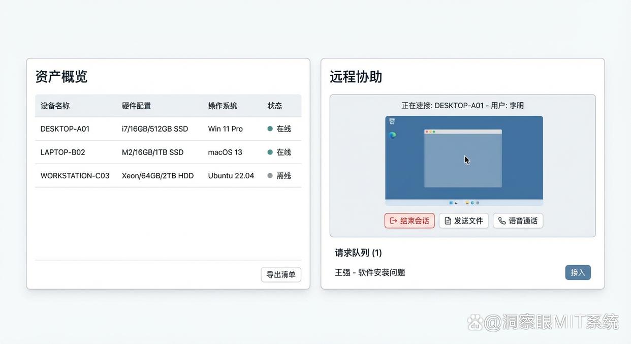631x344 pixels.
Task: Click the logout icon inside 结束会话 button
Action: 394,221
